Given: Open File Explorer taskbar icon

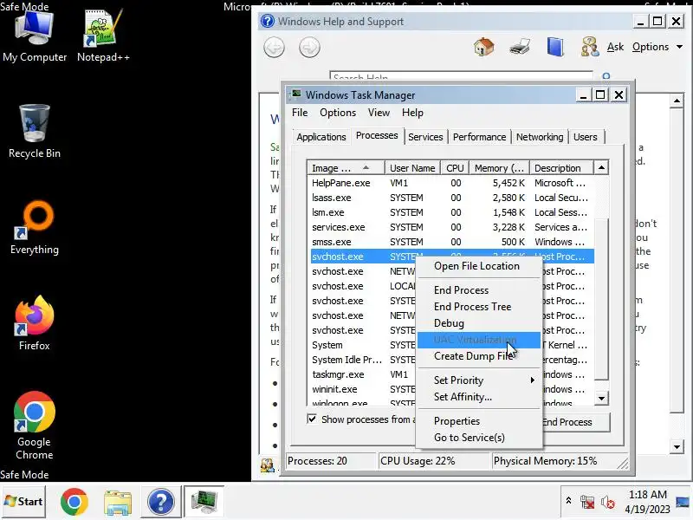Looking at the screenshot, I should click(118, 502).
